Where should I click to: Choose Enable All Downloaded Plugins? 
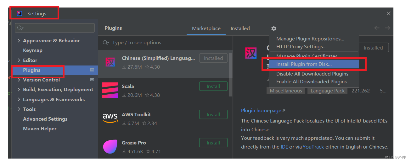(314, 82)
